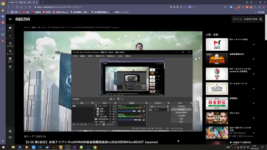Open the genre grid icon in ABEMA sidebar

point(10,67)
